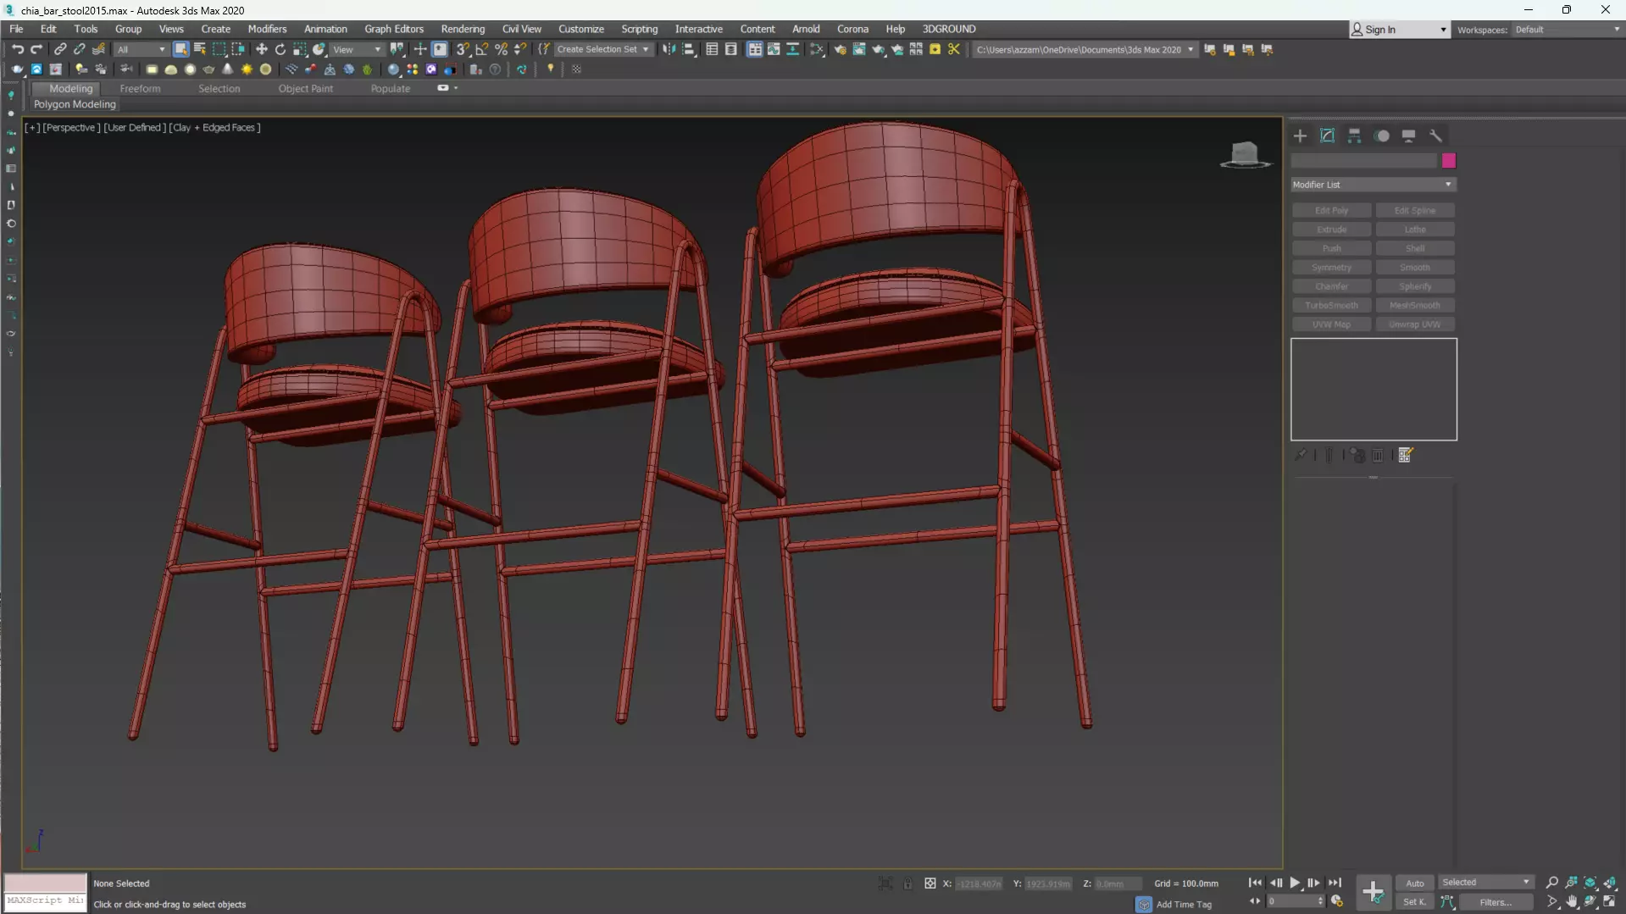Open the Graph Editors menu
The width and height of the screenshot is (1626, 914).
[x=394, y=29]
